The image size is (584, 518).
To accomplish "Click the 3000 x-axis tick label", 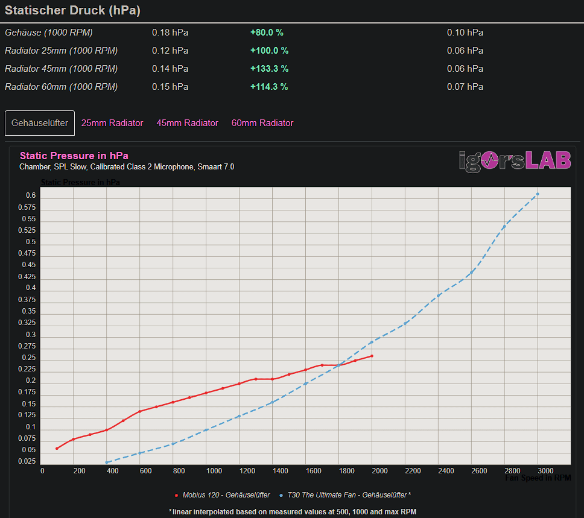I will click(545, 471).
